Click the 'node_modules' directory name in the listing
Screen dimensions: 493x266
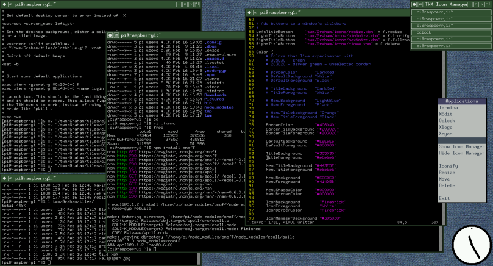(x=219, y=107)
